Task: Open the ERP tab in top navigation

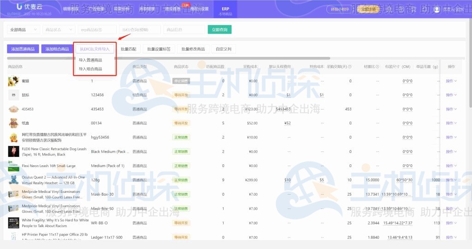Action: (x=225, y=11)
